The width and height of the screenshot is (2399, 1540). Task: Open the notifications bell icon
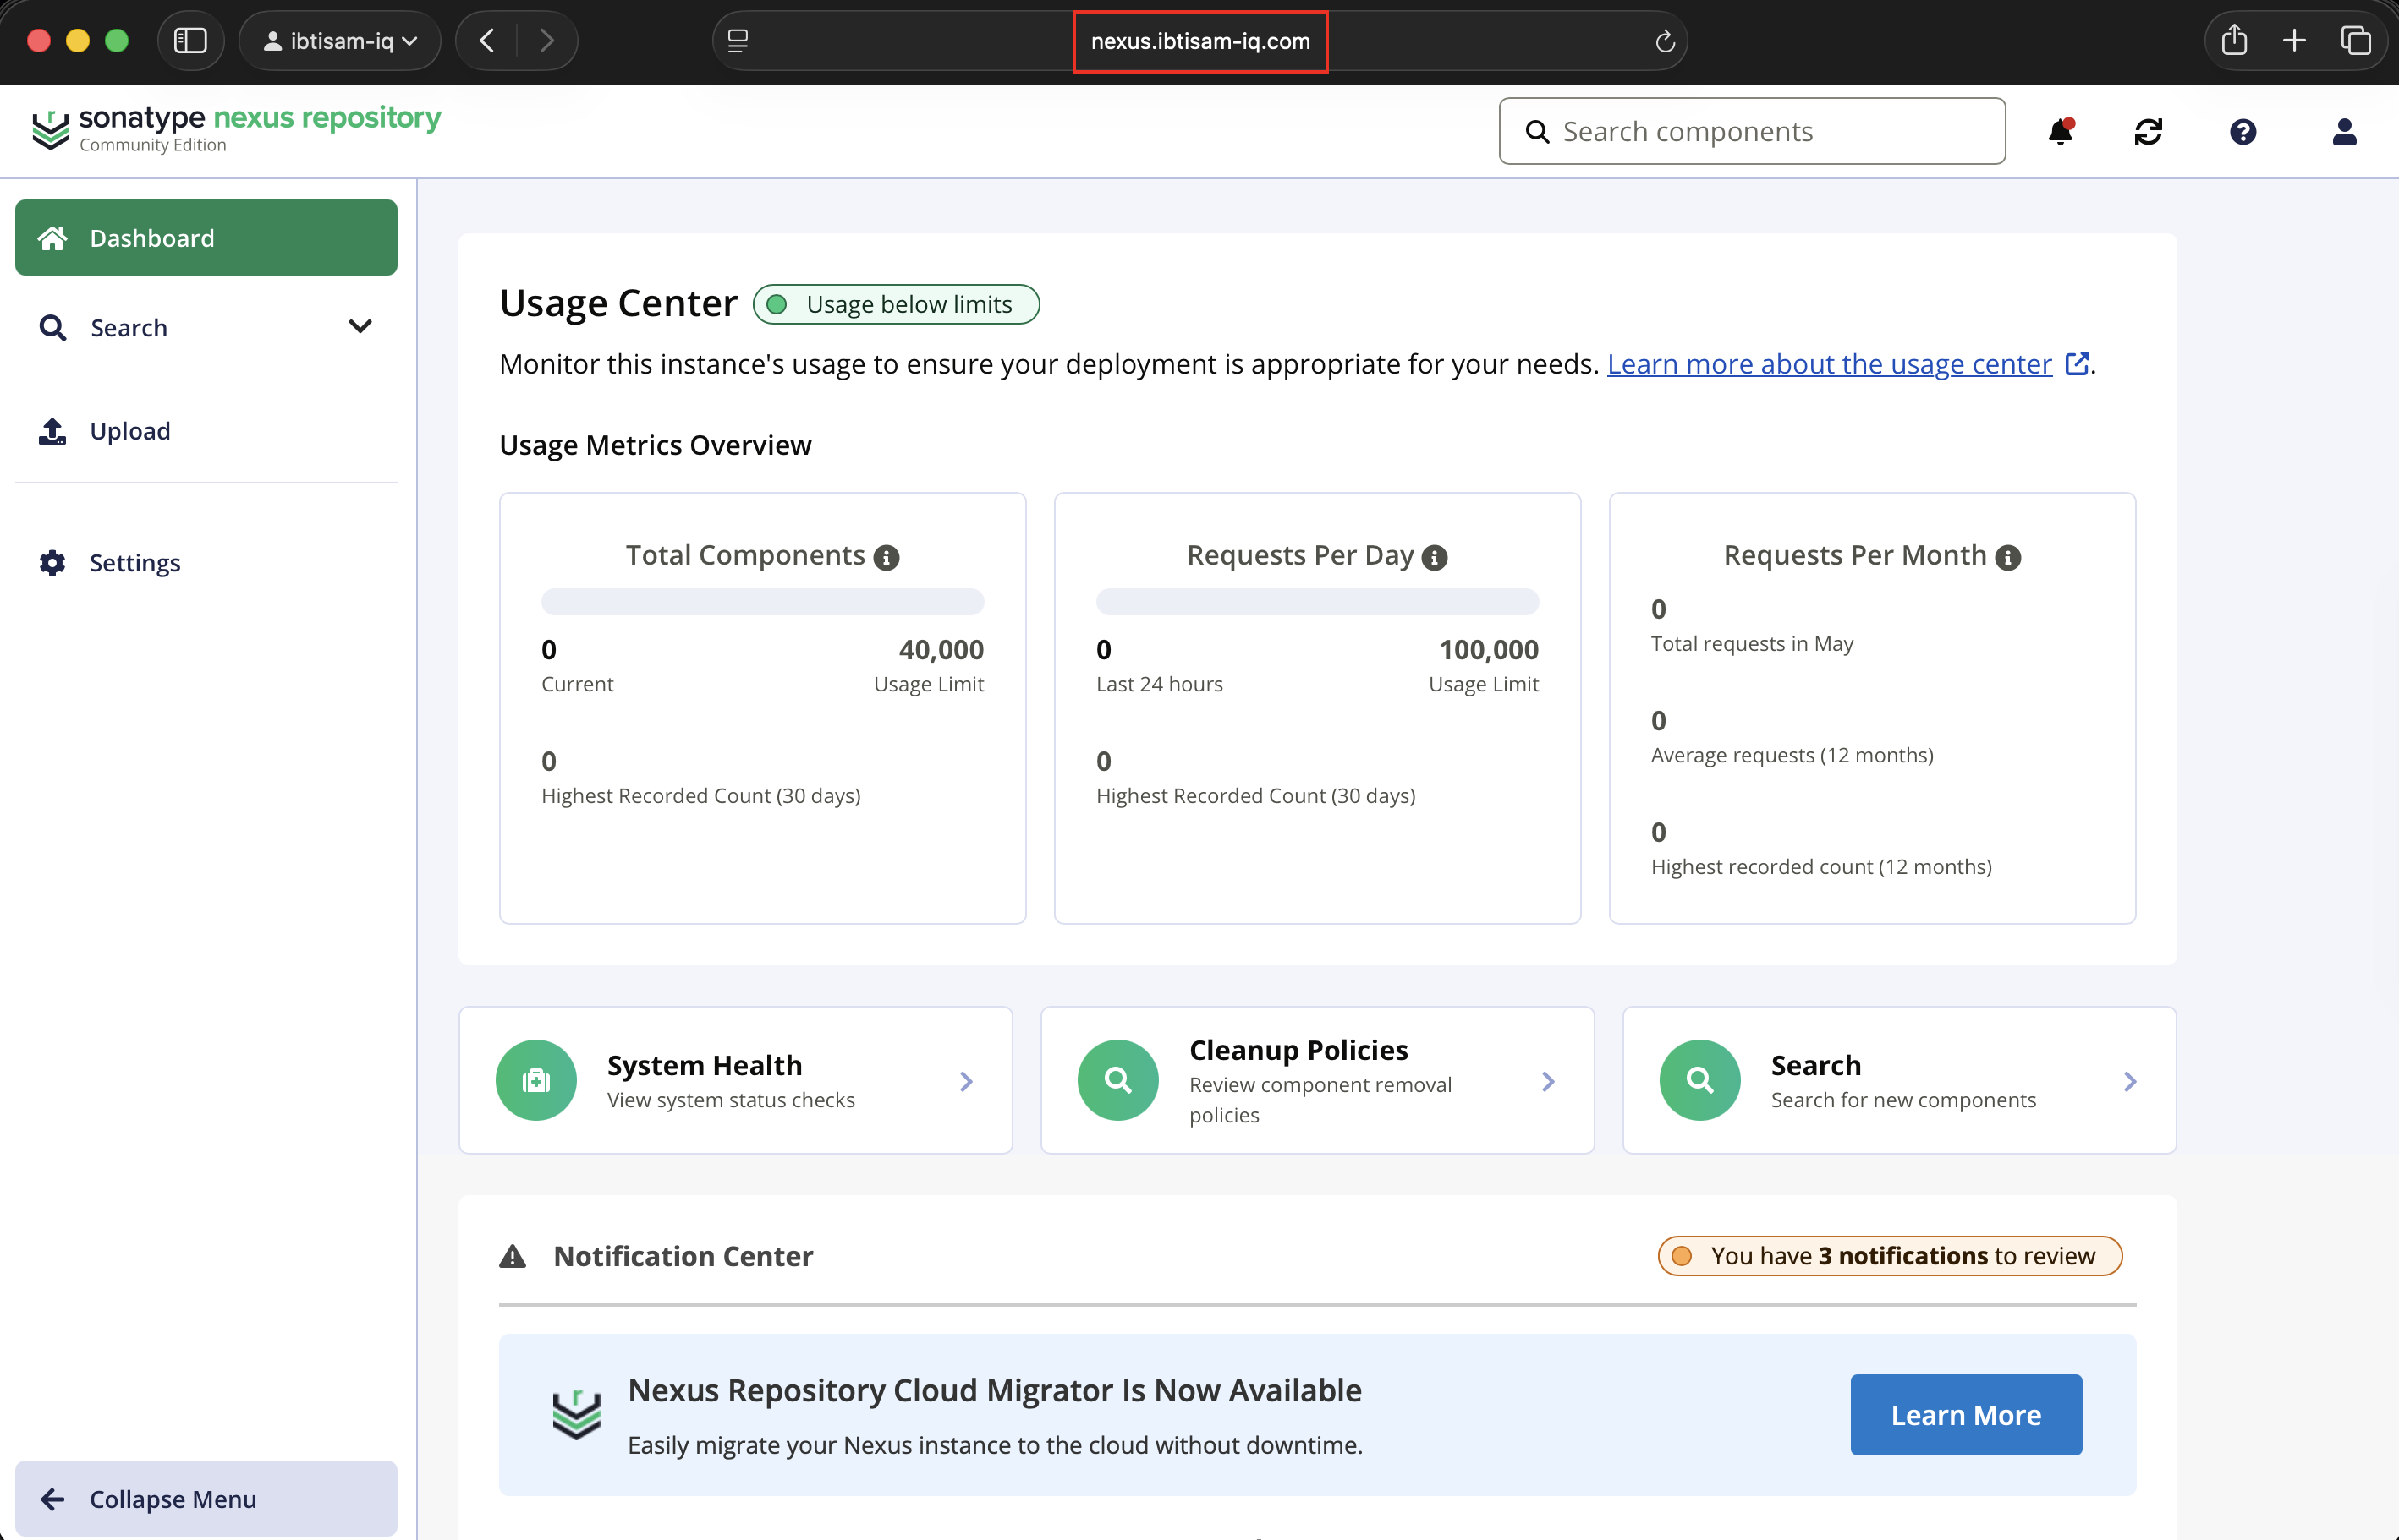[x=2061, y=132]
